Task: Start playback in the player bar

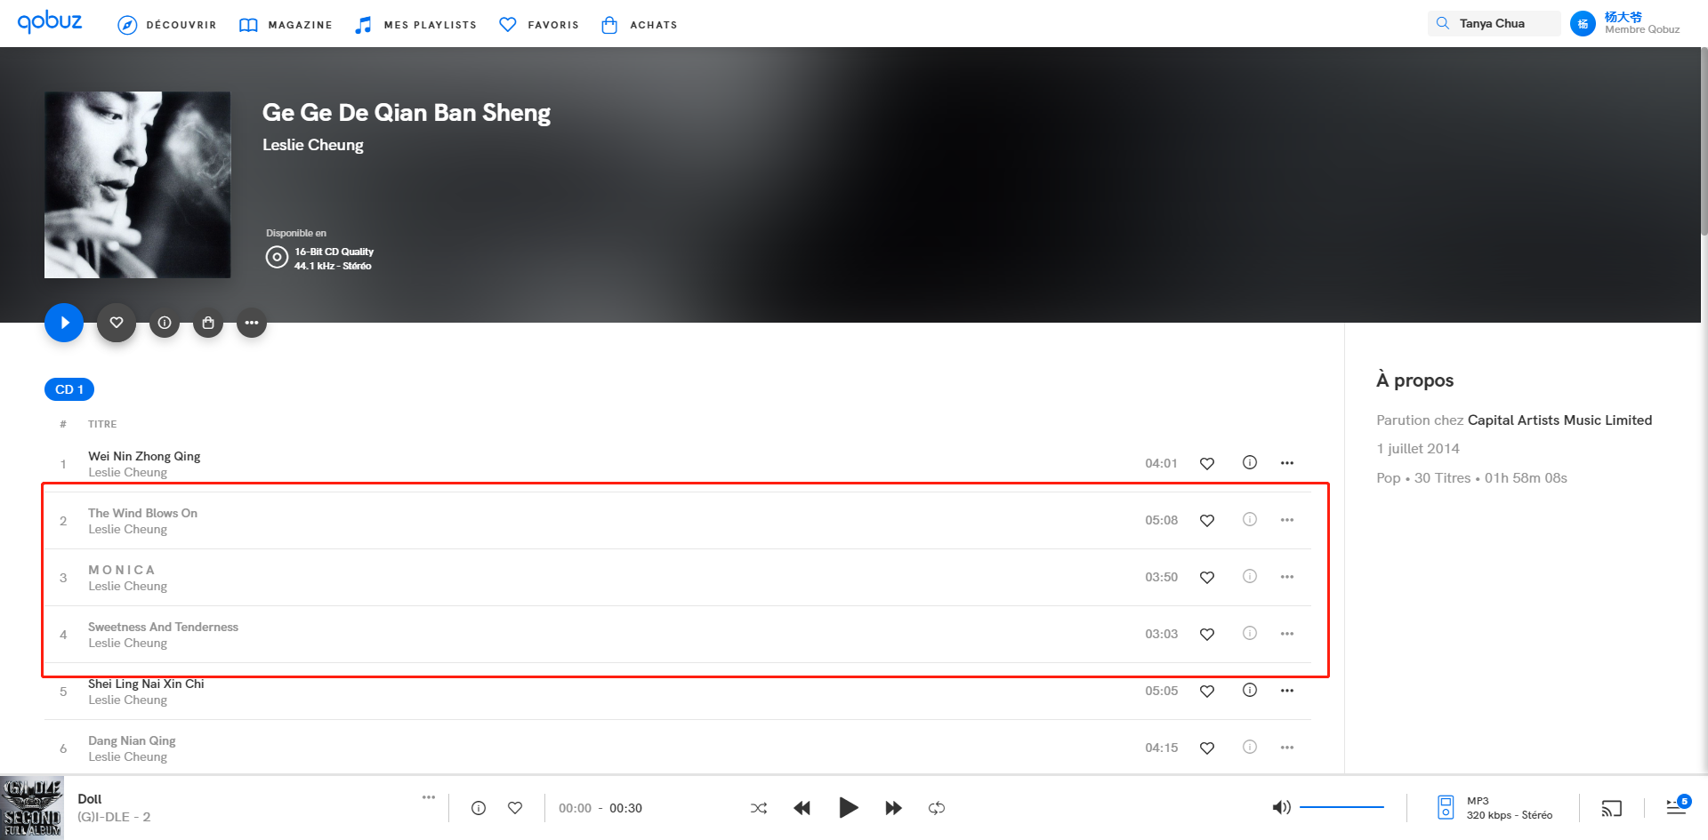Action: click(x=849, y=808)
